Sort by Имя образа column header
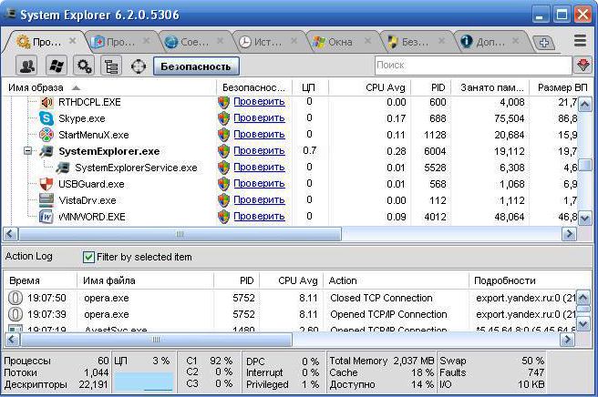598x397 pixels. pyautogui.click(x=109, y=87)
